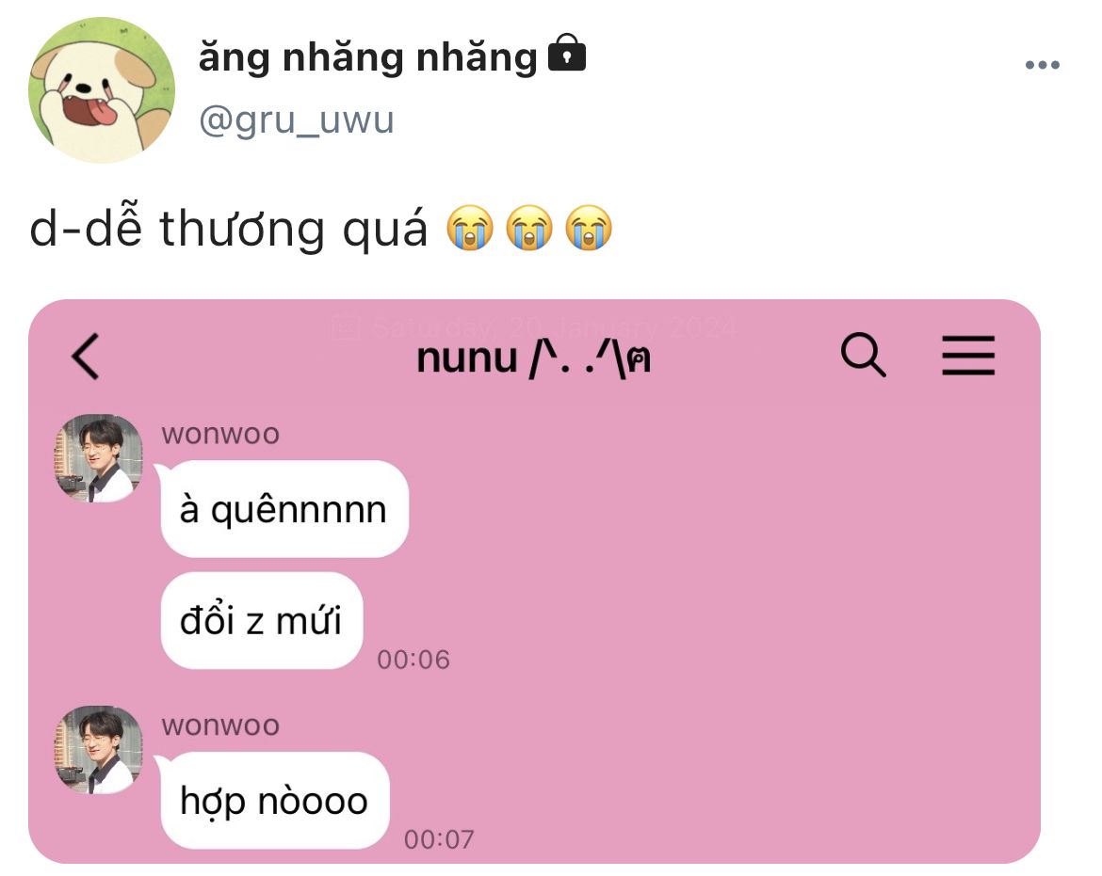Click the tweet text 'd-dễ thương quá'
1102x876 pixels.
229,229
